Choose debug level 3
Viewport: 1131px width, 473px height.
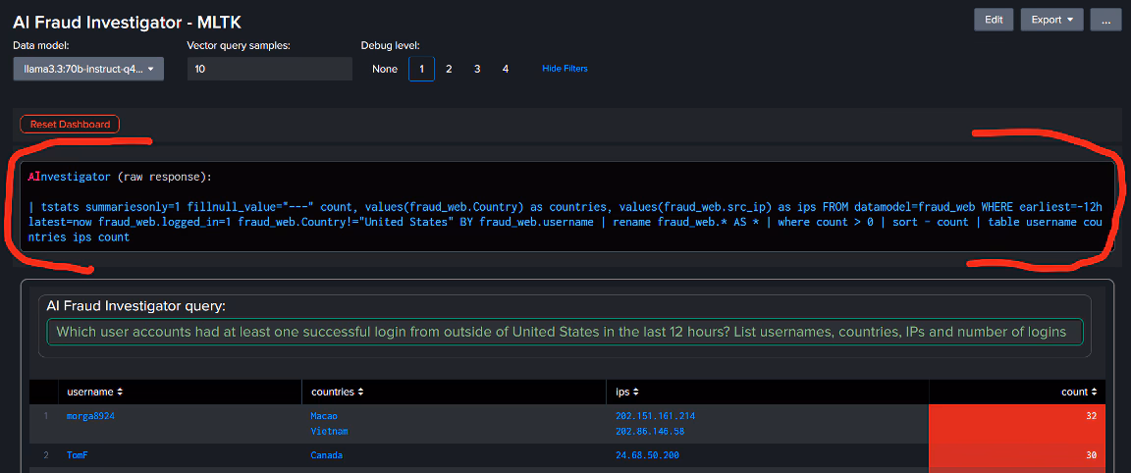click(477, 69)
